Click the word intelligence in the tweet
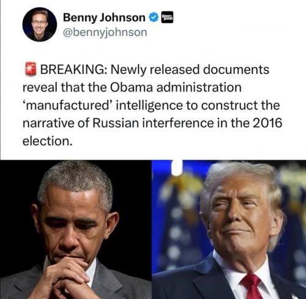306x299 pixels. (149, 106)
